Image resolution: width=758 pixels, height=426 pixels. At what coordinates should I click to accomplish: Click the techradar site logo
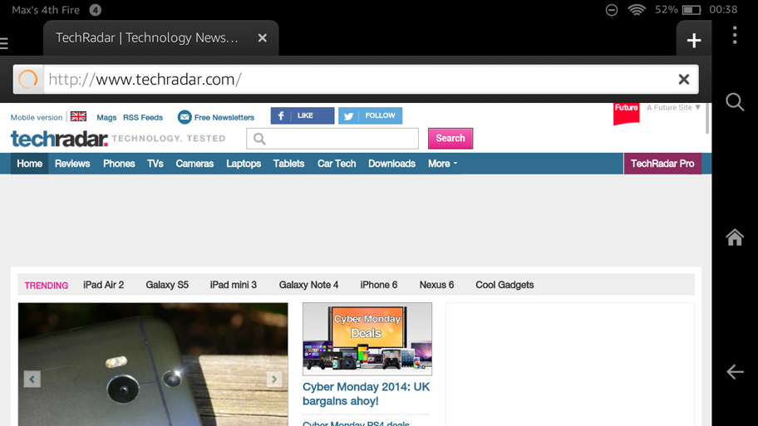[59, 140]
